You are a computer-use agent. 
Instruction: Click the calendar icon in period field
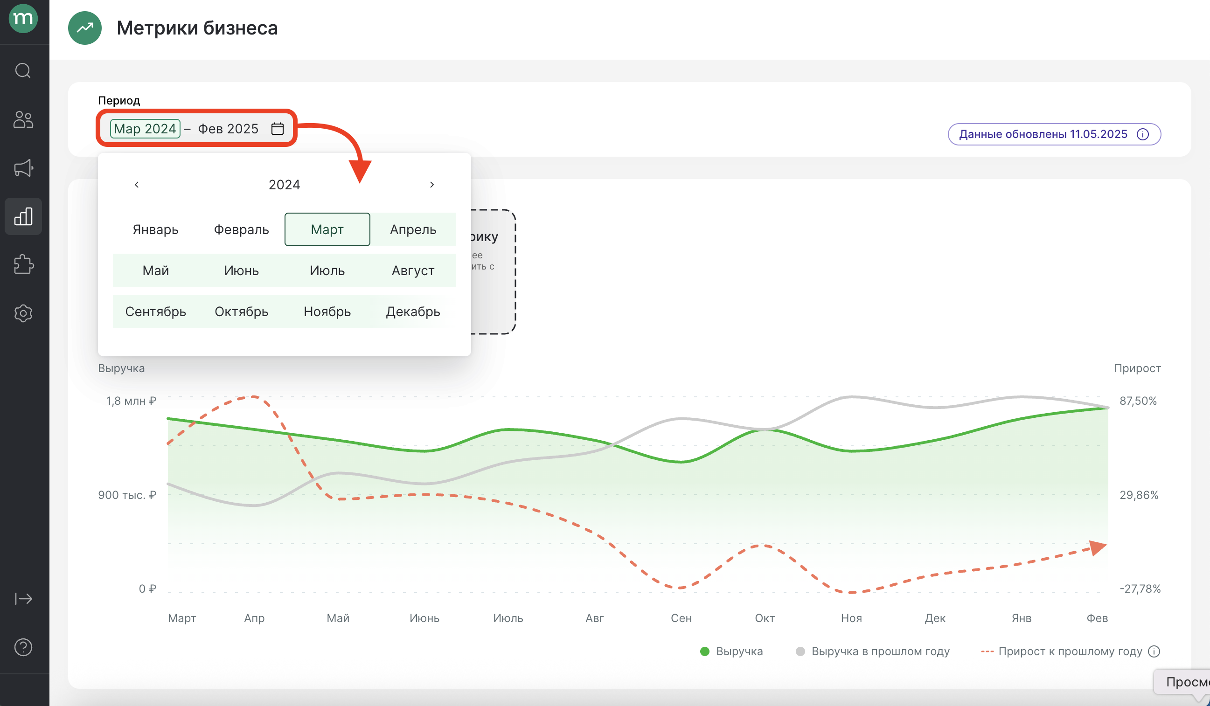tap(278, 129)
